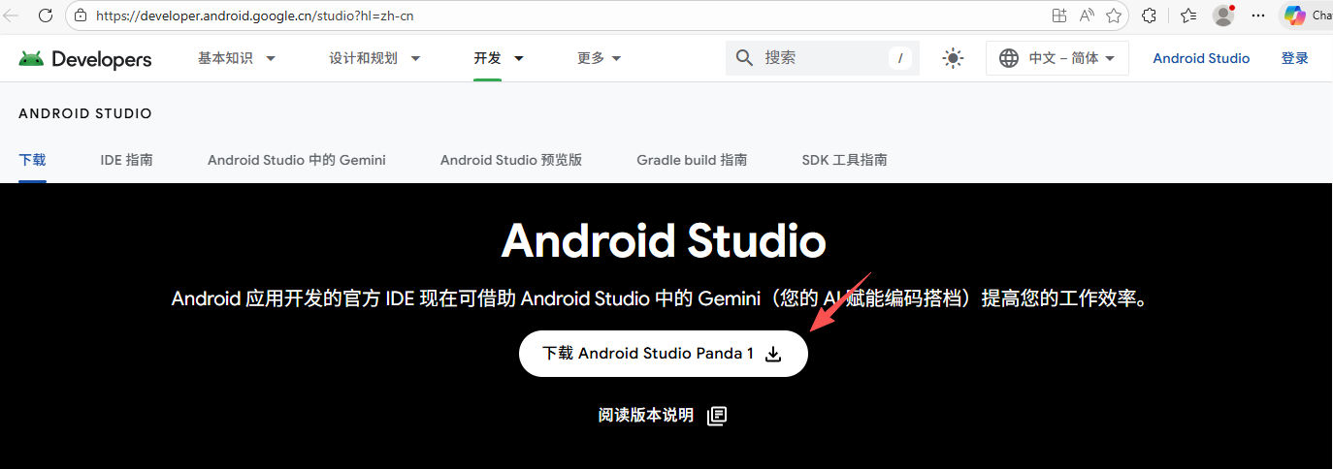The height and width of the screenshot is (469, 1333).
Task: Click the release notes document icon
Action: tap(717, 416)
